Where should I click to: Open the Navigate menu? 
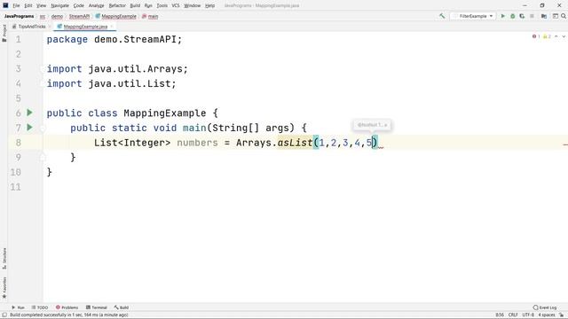click(x=59, y=5)
